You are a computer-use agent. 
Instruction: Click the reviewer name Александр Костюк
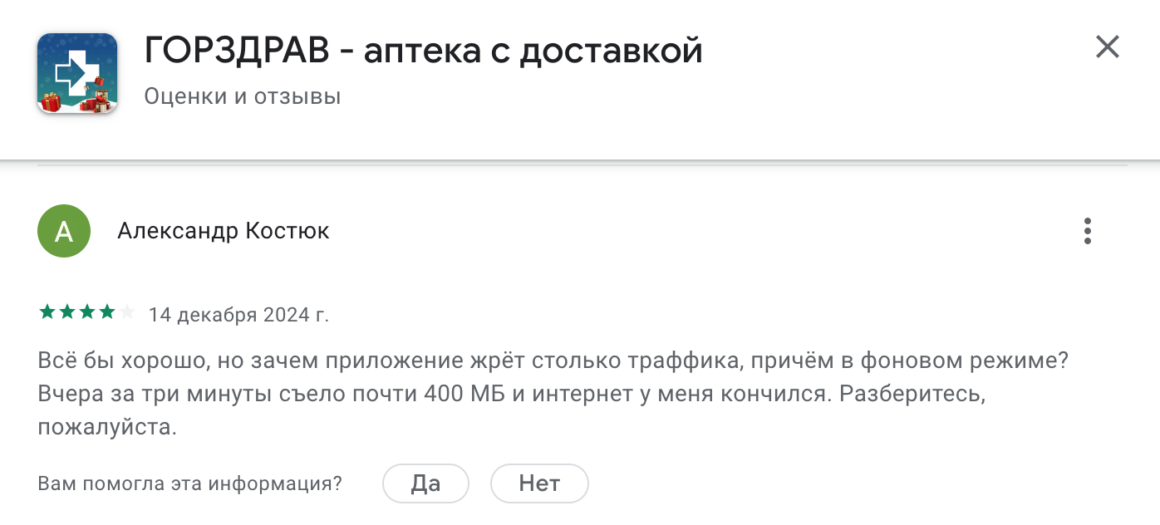point(224,231)
